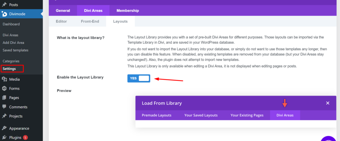The width and height of the screenshot is (340, 141).
Task: Select the Divi Areas library tab
Action: click(285, 115)
